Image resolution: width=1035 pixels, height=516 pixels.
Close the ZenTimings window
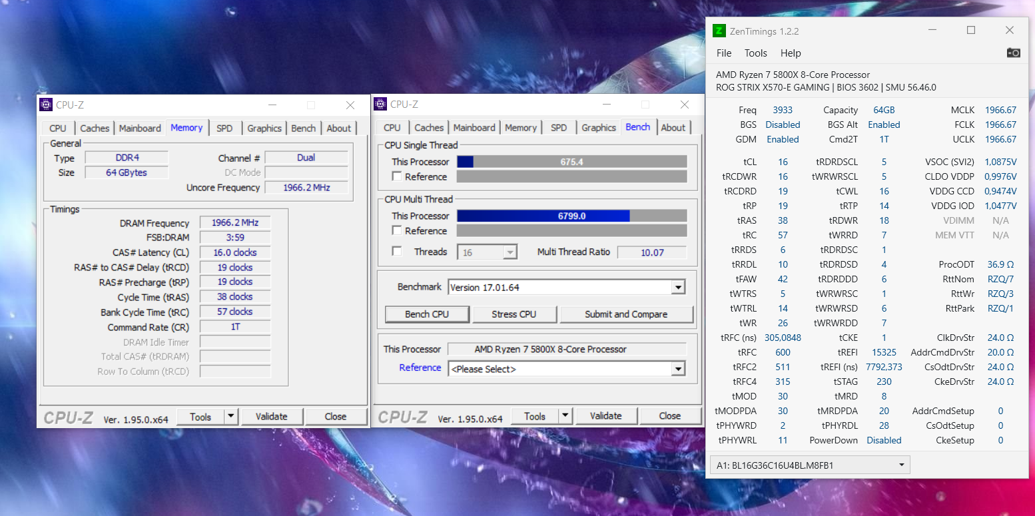pyautogui.click(x=1010, y=30)
